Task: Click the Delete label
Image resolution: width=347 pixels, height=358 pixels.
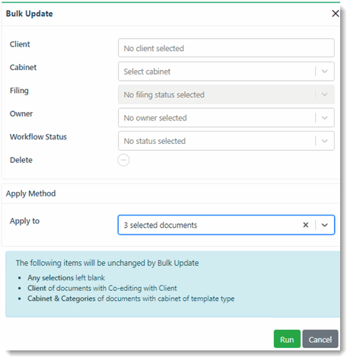Action: 21,160
